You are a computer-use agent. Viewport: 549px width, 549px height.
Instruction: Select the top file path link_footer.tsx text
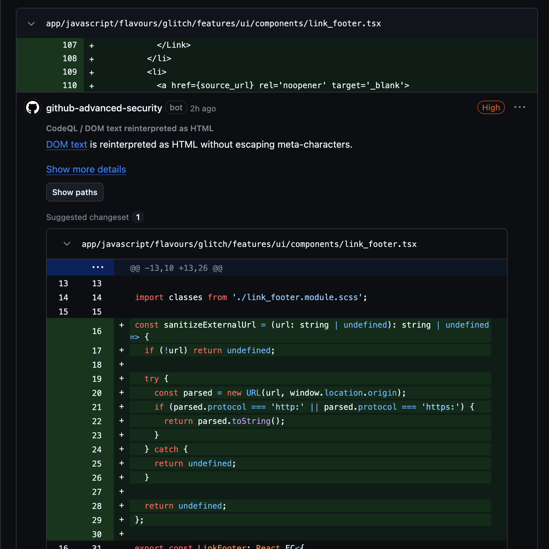pos(214,24)
